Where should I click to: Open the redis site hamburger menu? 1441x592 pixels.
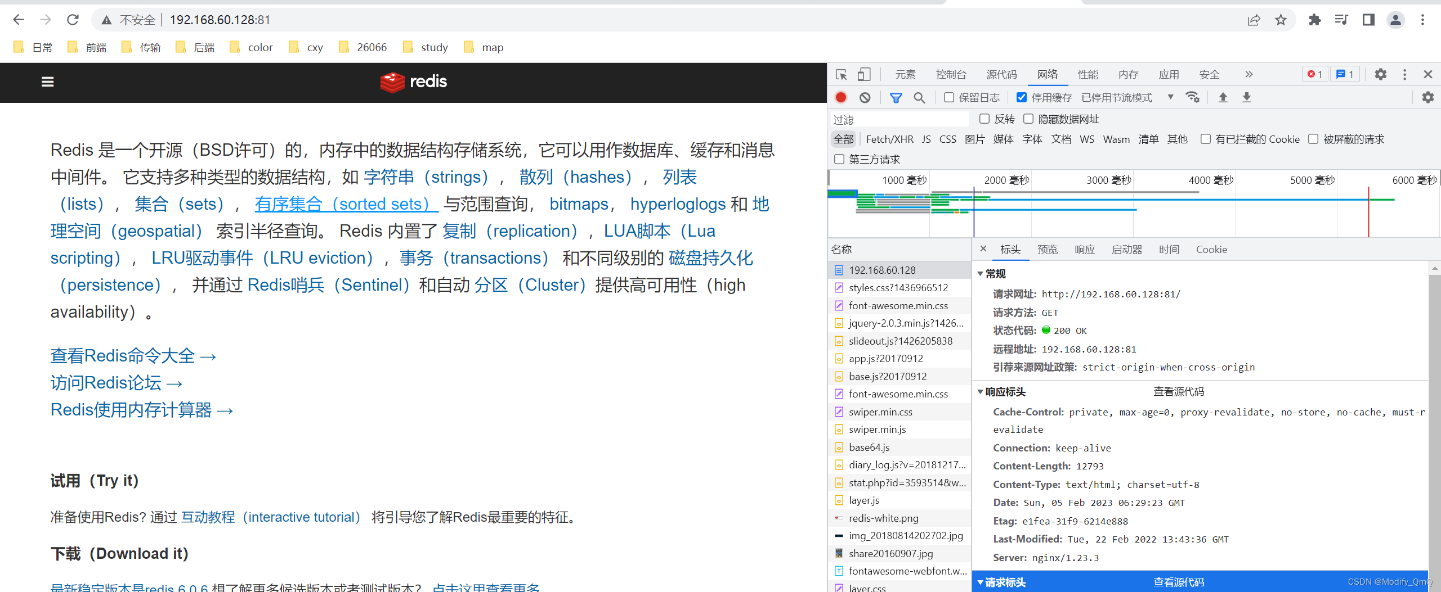pyautogui.click(x=48, y=82)
